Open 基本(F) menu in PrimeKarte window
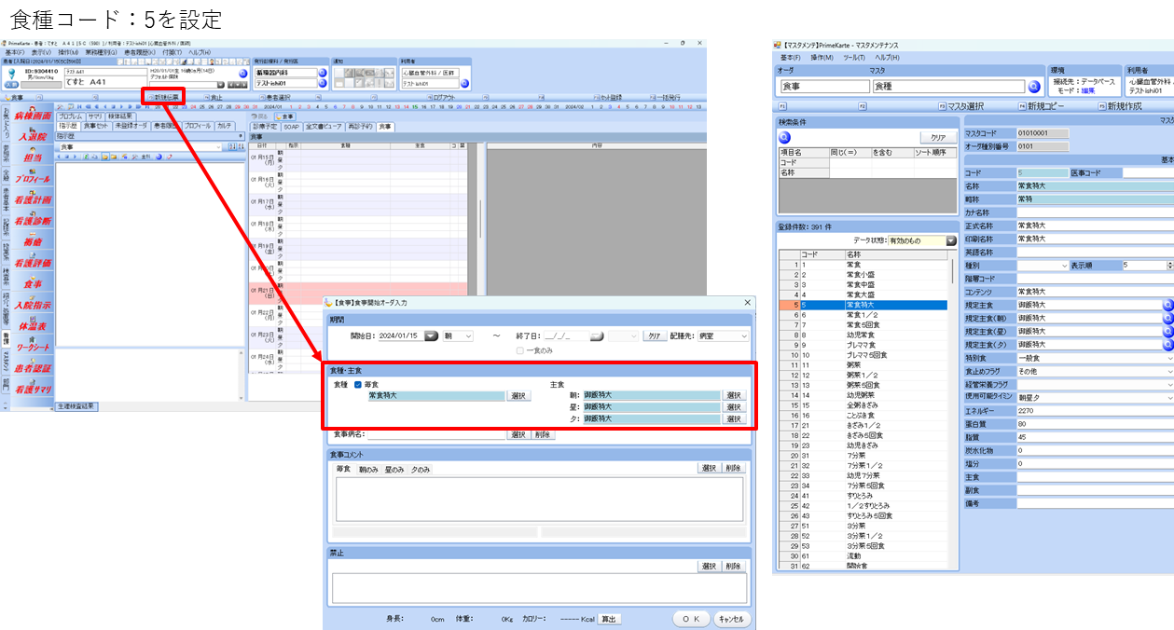1174x630 pixels. (x=15, y=52)
